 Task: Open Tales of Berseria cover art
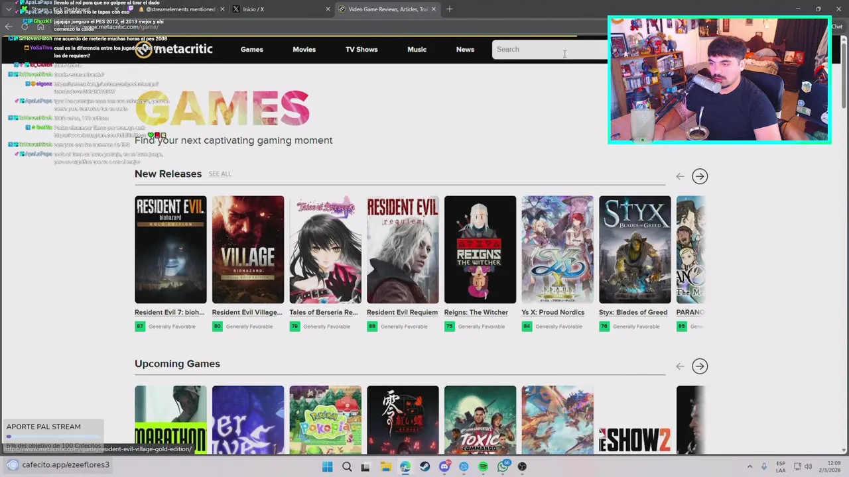coord(326,250)
